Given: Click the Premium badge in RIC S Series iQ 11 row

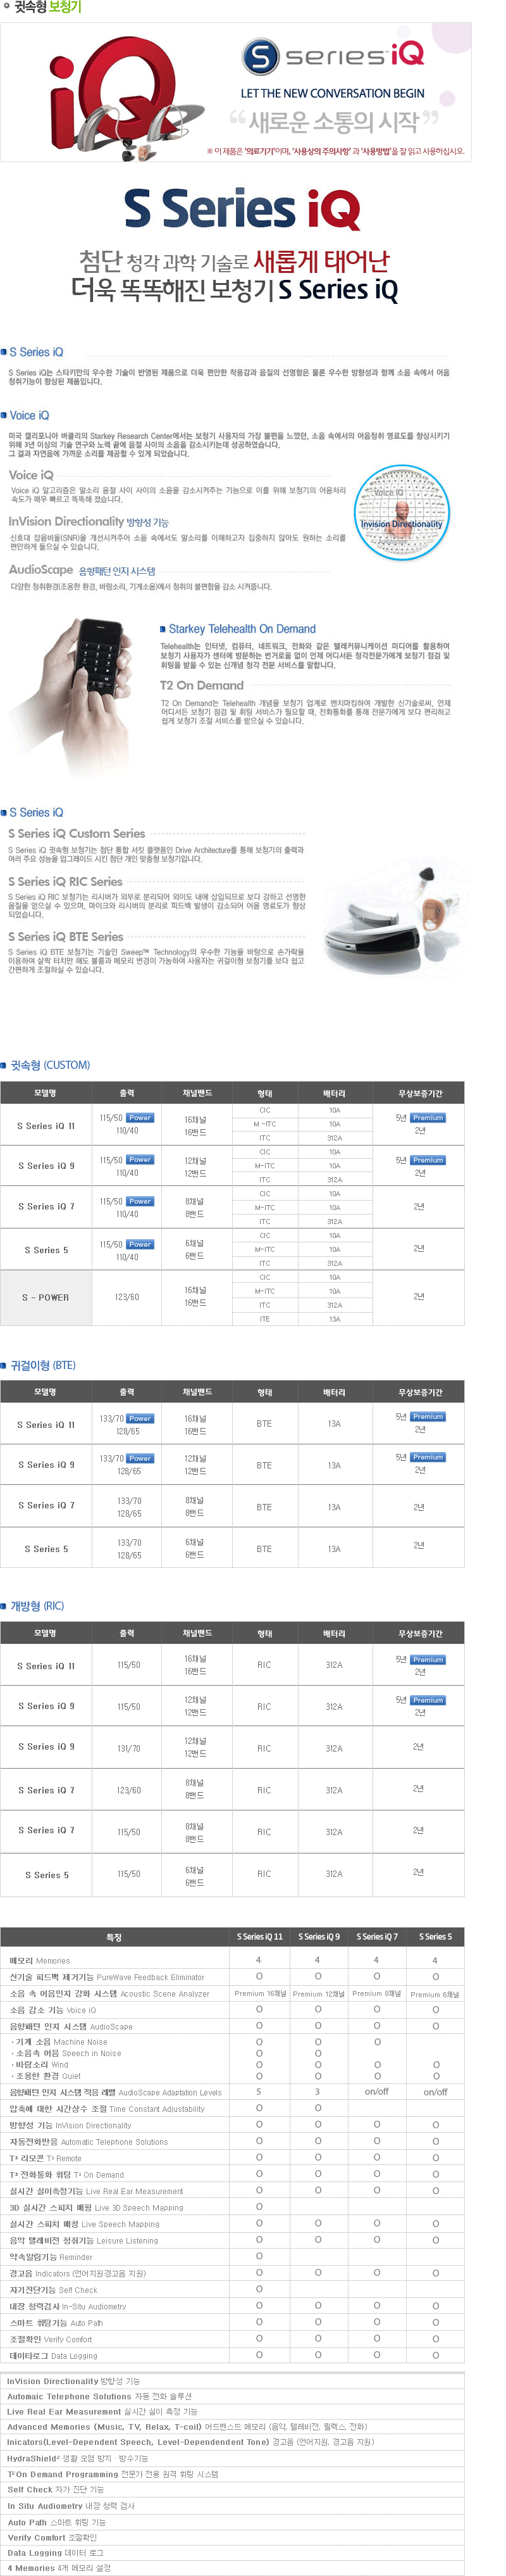Looking at the screenshot, I should (427, 1660).
